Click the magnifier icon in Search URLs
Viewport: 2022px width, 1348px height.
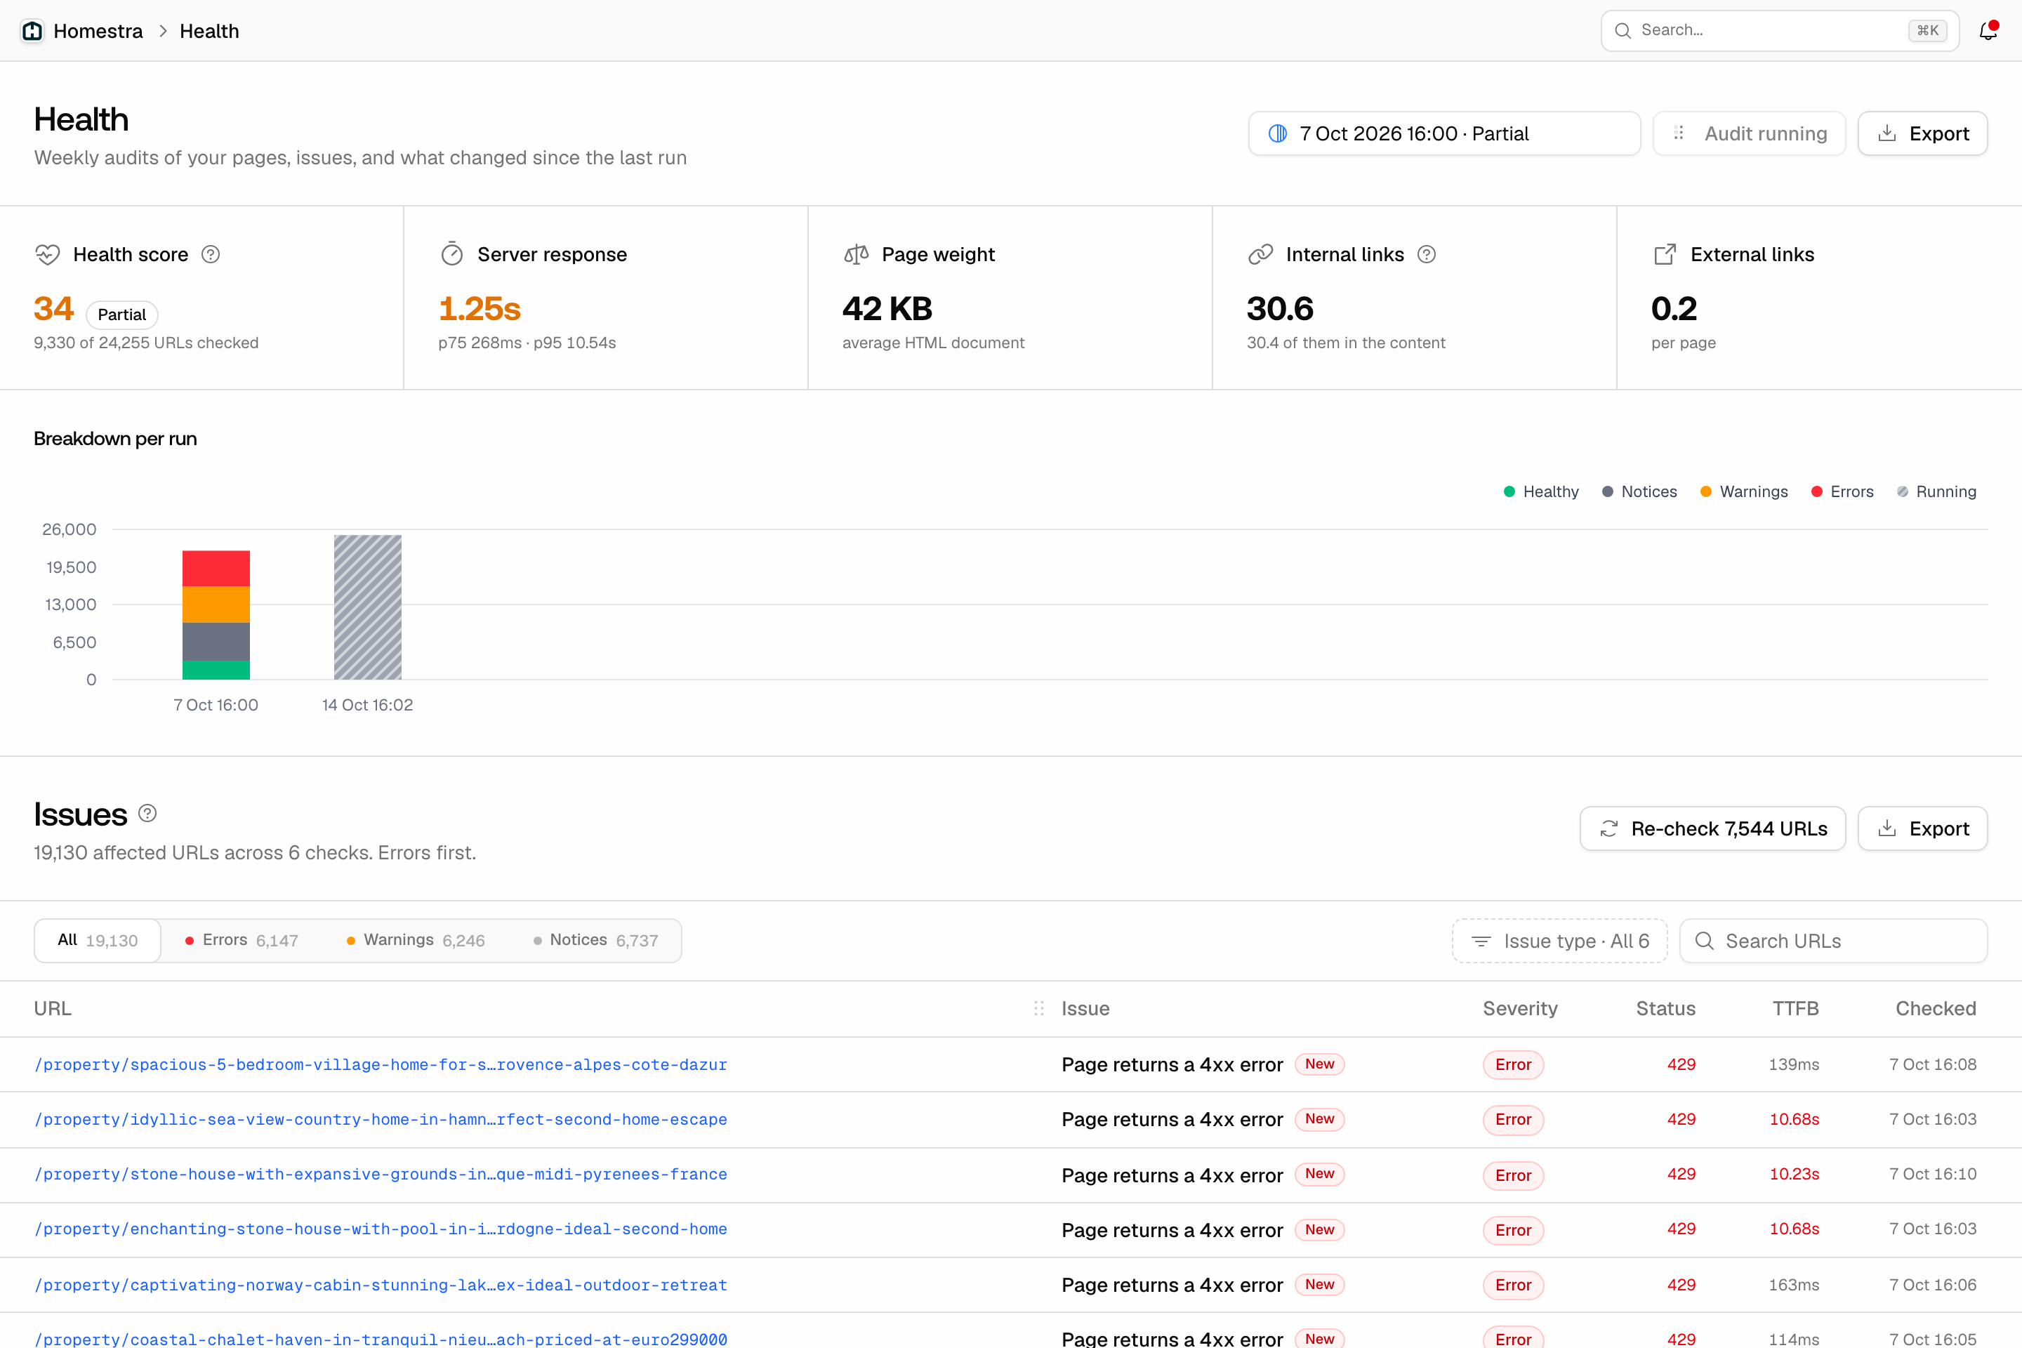[1704, 941]
